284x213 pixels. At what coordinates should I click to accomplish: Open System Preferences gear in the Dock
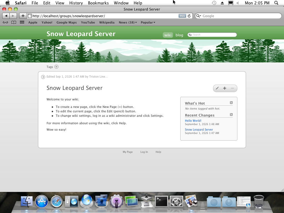(176, 201)
